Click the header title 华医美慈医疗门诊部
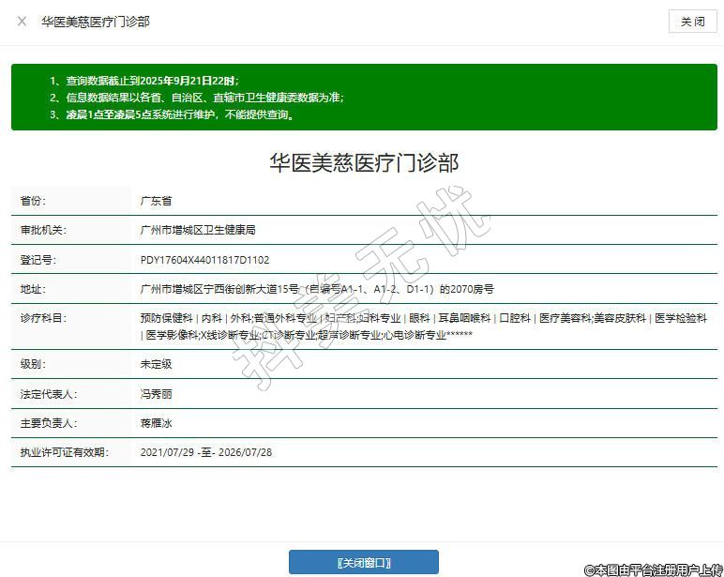The image size is (724, 577). click(95, 22)
